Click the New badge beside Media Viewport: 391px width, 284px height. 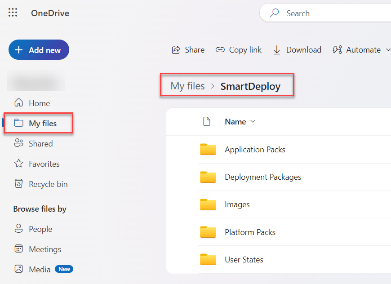click(64, 269)
